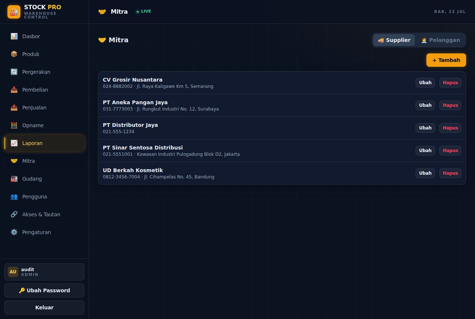Click phone number 021-555-1234
The width and height of the screenshot is (475, 319).
point(118,132)
